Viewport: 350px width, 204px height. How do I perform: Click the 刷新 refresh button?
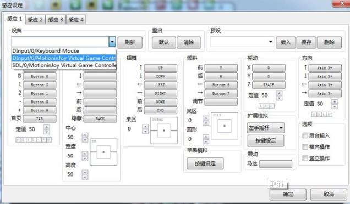pyautogui.click(x=130, y=42)
